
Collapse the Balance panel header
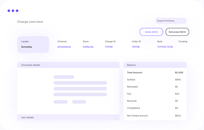pyautogui.click(x=155, y=65)
